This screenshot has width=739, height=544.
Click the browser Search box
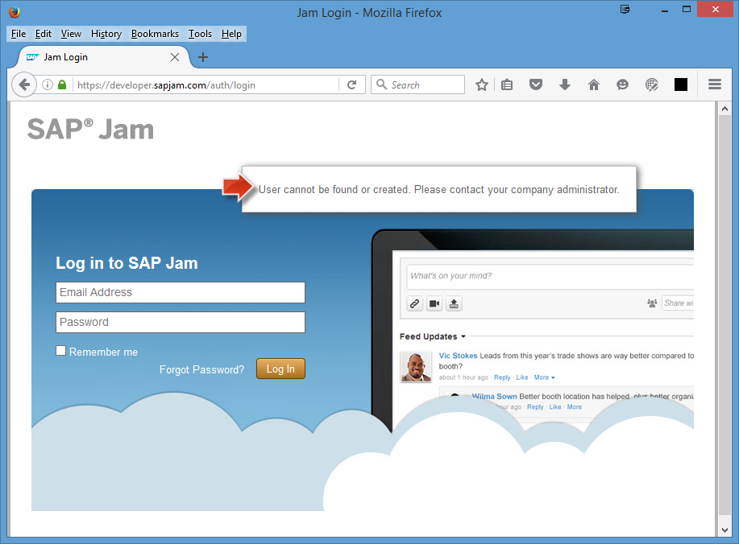417,84
